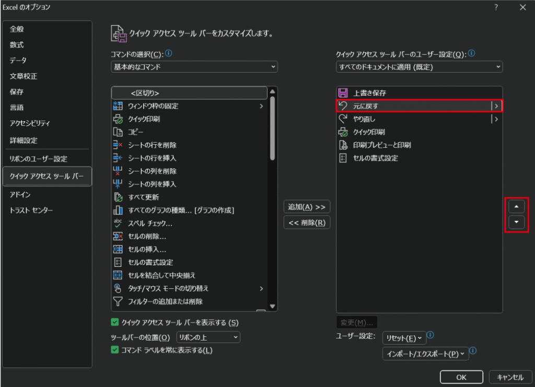Click the 上書き保存 (Save) icon in right list
The height and width of the screenshot is (387, 535).
pyautogui.click(x=343, y=93)
